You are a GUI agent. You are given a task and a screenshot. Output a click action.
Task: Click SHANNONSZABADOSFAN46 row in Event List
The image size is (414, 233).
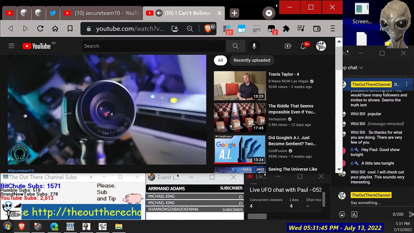point(195,209)
